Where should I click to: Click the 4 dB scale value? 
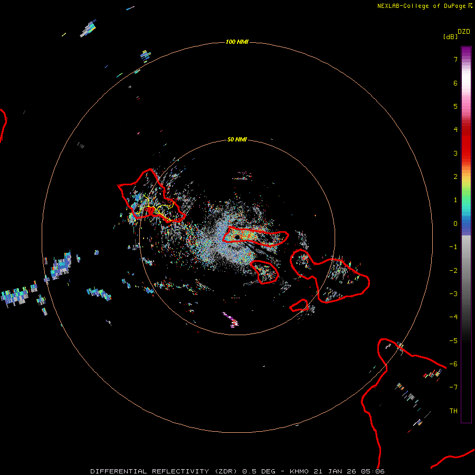coord(455,130)
